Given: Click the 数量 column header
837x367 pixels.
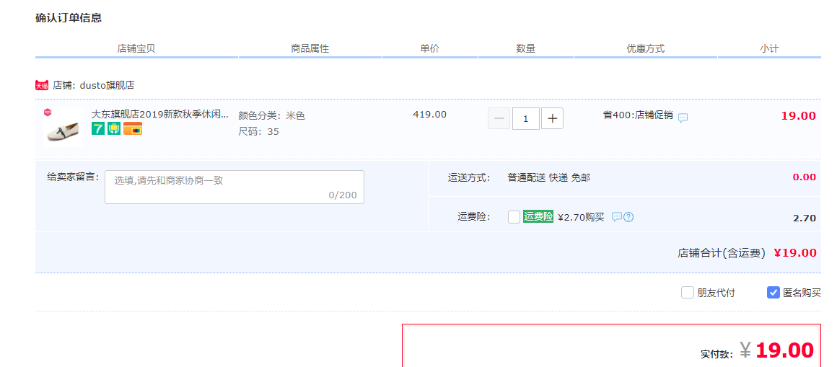Looking at the screenshot, I should [x=526, y=48].
